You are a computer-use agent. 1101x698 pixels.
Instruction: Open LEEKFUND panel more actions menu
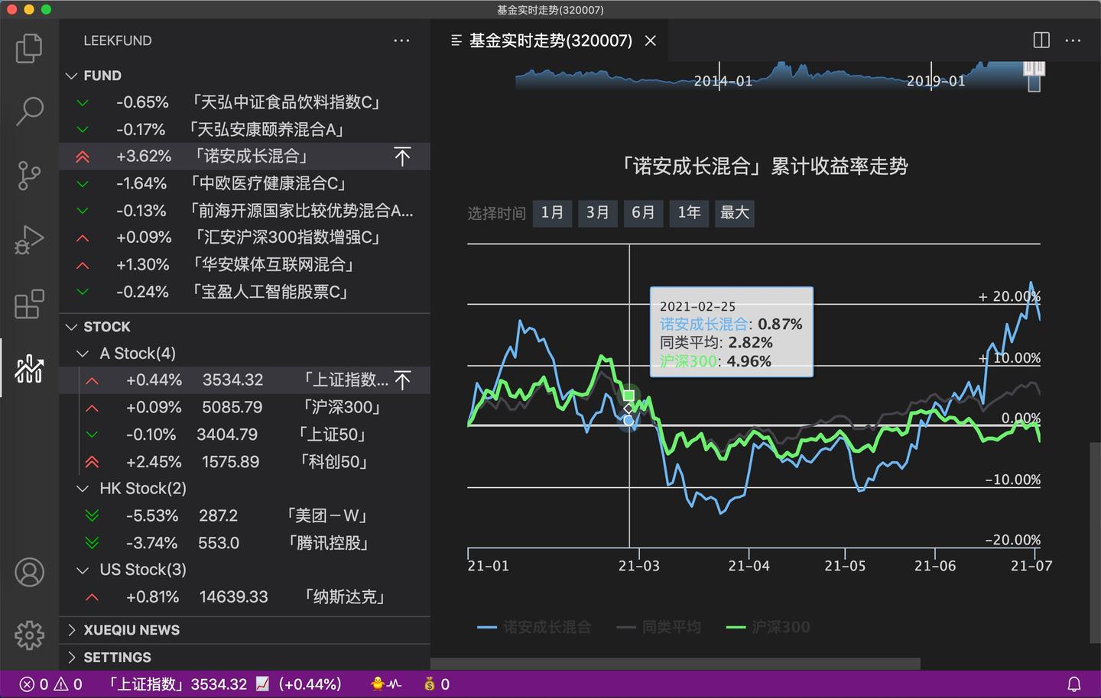coord(401,40)
